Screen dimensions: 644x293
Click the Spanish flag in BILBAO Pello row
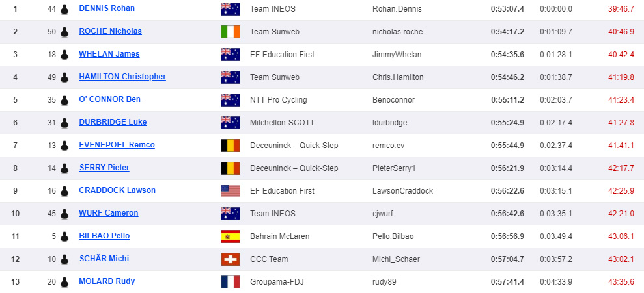click(231, 236)
